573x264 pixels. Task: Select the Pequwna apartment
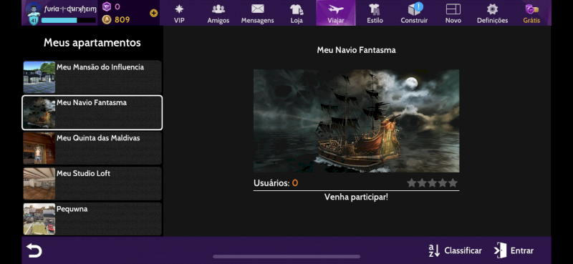click(92, 219)
